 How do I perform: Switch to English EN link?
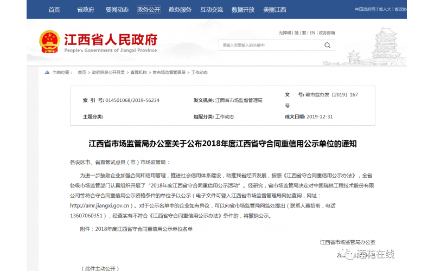point(312,33)
